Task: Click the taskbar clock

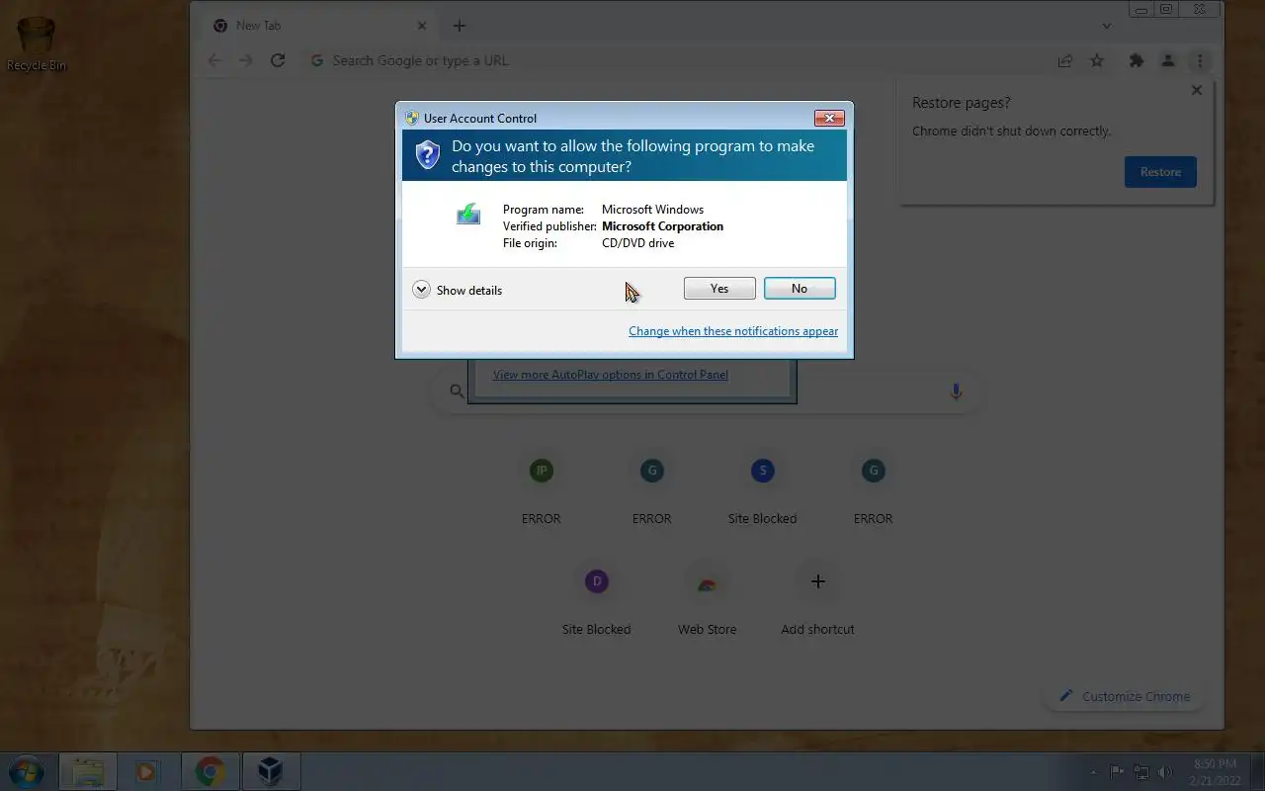Action: pyautogui.click(x=1215, y=772)
